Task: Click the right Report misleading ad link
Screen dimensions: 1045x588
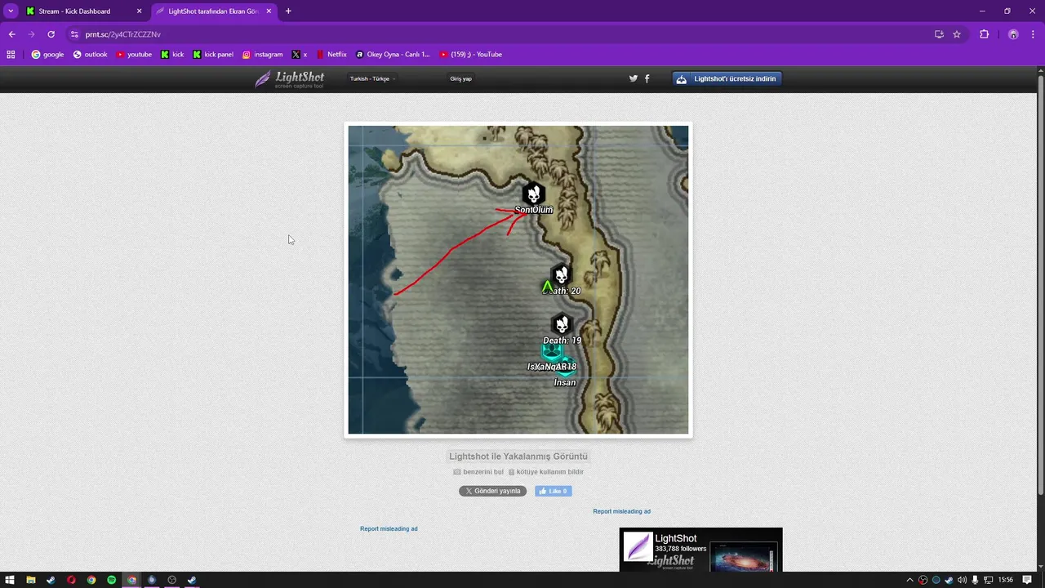Action: pos(622,511)
